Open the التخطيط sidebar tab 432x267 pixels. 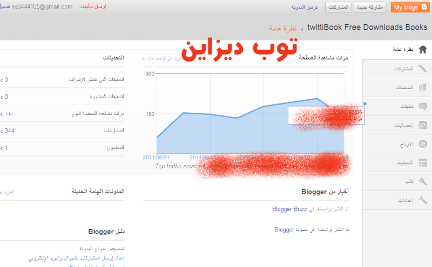tap(397, 162)
